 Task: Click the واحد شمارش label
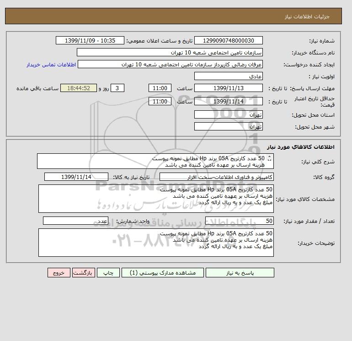[133, 221]
